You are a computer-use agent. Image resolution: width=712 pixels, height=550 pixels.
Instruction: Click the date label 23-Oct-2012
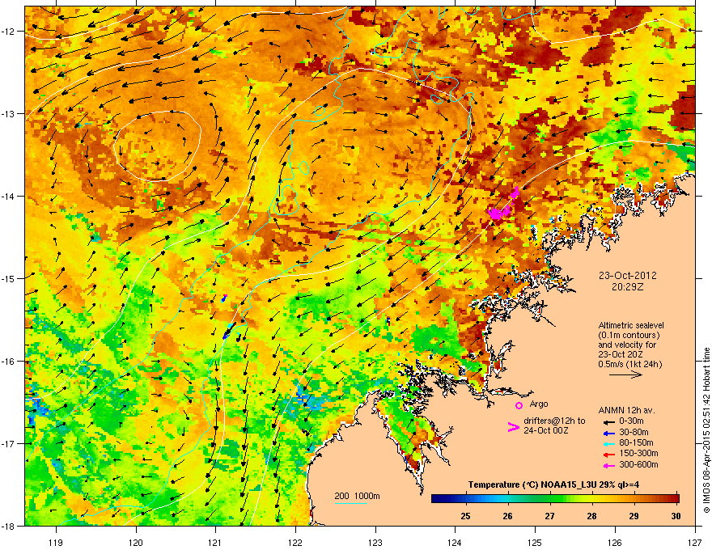[x=627, y=276]
